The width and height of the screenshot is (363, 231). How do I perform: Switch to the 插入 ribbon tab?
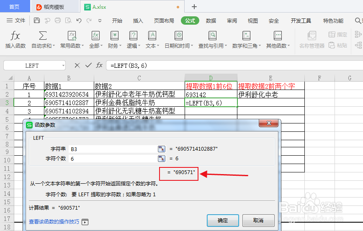point(138,21)
